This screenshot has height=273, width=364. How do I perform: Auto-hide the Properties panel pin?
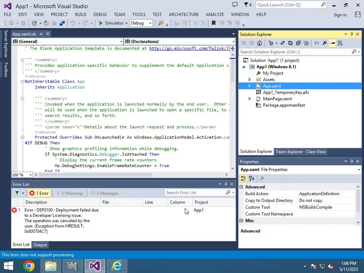352,161
